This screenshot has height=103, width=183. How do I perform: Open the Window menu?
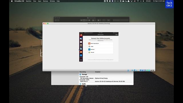(x=52, y=1)
